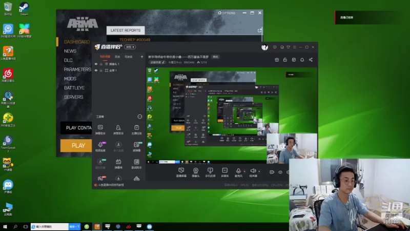Image resolution: width=410 pixels, height=231 pixels.
Task: Click the record video icon in bottom bar
Action: click(272, 172)
